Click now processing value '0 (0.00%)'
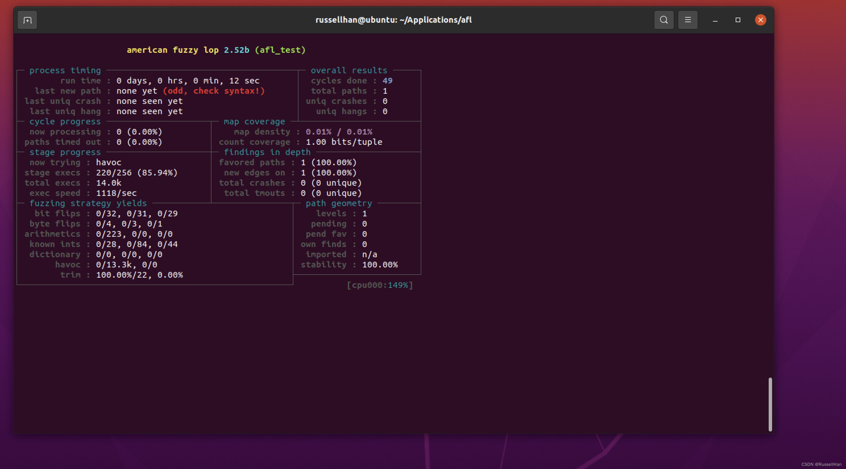Viewport: 846px width, 469px height. 139,132
